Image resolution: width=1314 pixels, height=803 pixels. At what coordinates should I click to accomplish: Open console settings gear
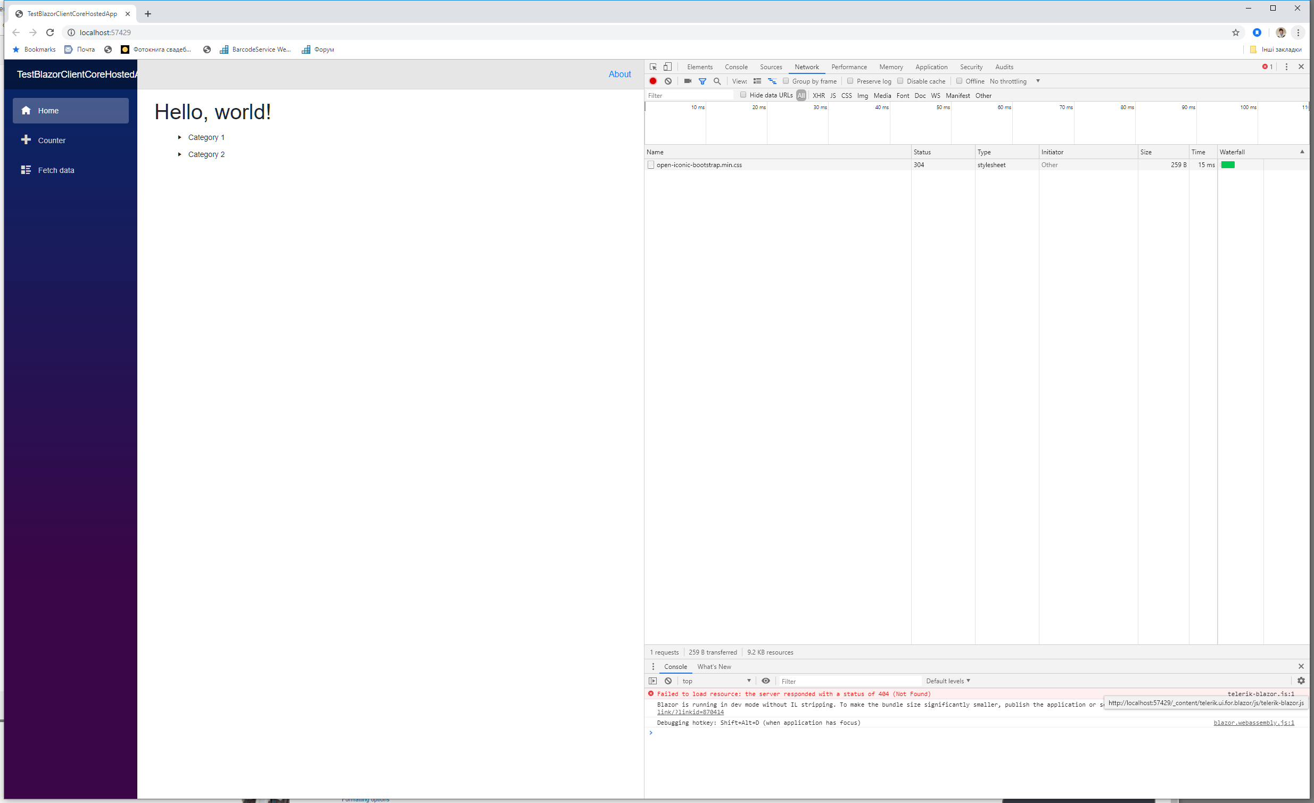point(1301,681)
